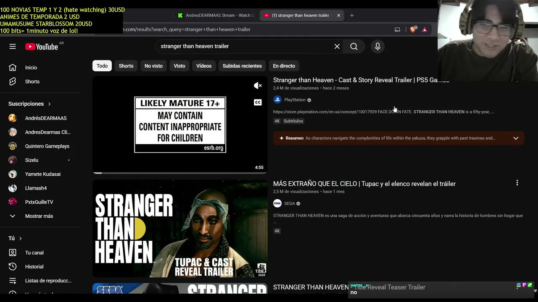Click the SEGA channel logo
The width and height of the screenshot is (538, 302).
[277, 203]
